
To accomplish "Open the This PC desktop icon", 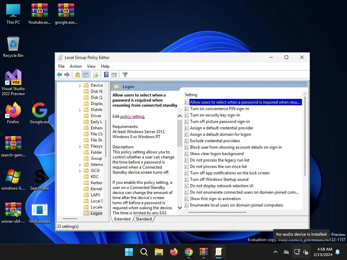I will (x=13, y=14).
